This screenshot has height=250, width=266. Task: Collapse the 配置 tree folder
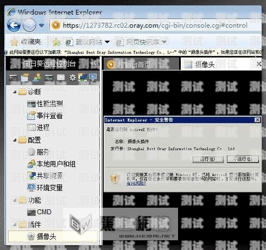(15, 140)
